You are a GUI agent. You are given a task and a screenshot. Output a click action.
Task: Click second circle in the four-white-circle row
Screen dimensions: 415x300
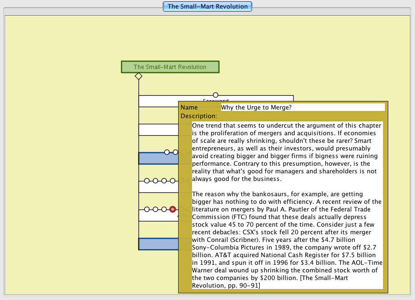coord(155,181)
